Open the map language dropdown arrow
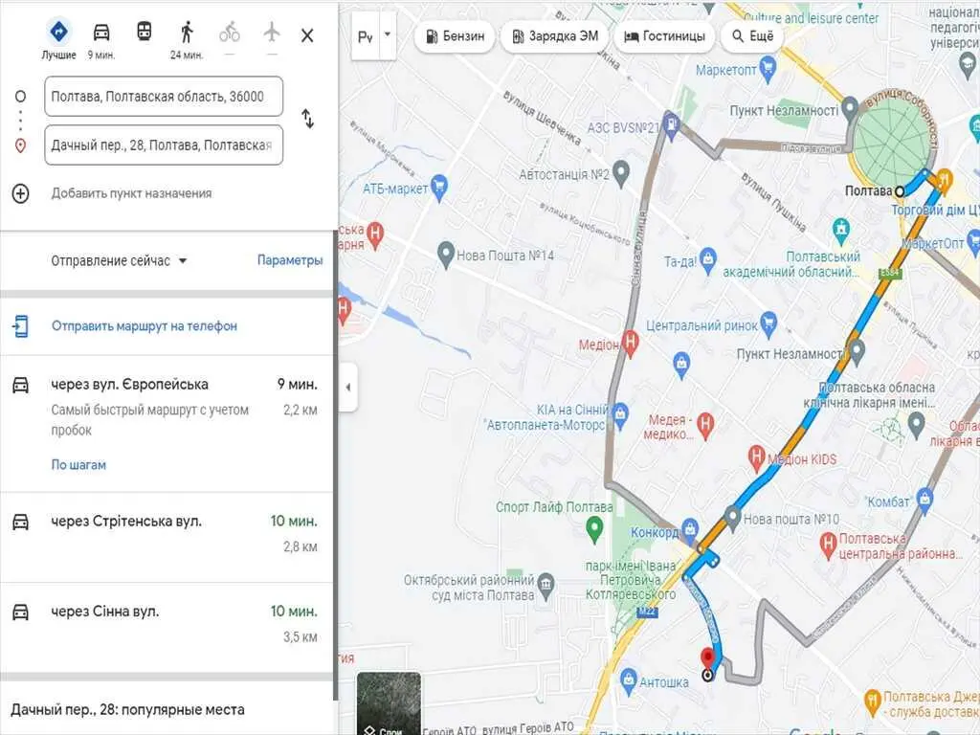 coord(387,35)
